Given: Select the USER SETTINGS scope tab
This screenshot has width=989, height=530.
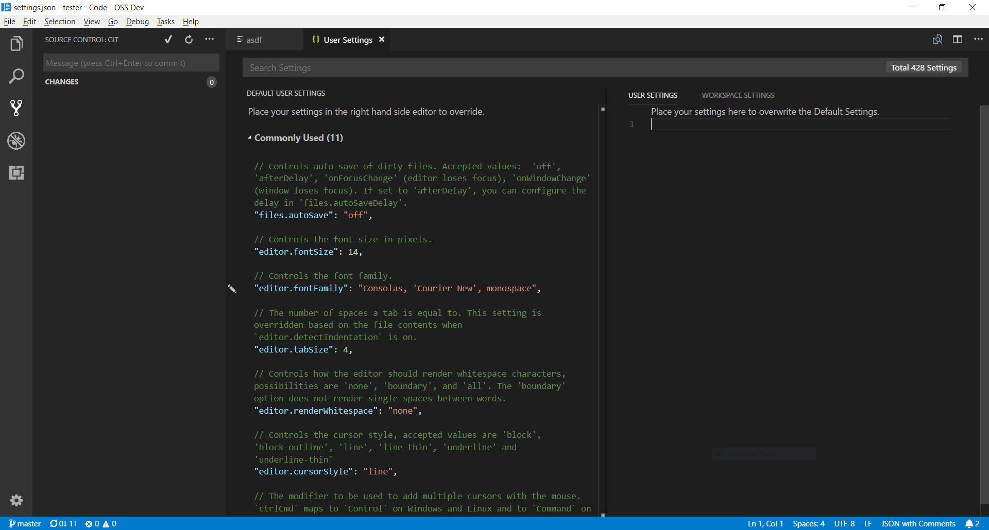Looking at the screenshot, I should coord(653,95).
